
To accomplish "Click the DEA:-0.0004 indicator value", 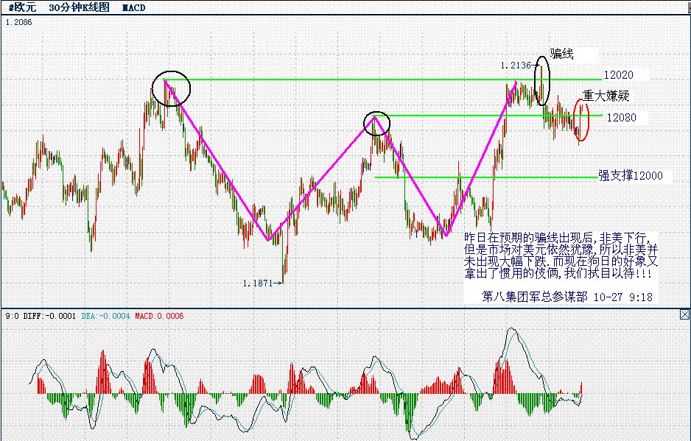I will click(106, 316).
